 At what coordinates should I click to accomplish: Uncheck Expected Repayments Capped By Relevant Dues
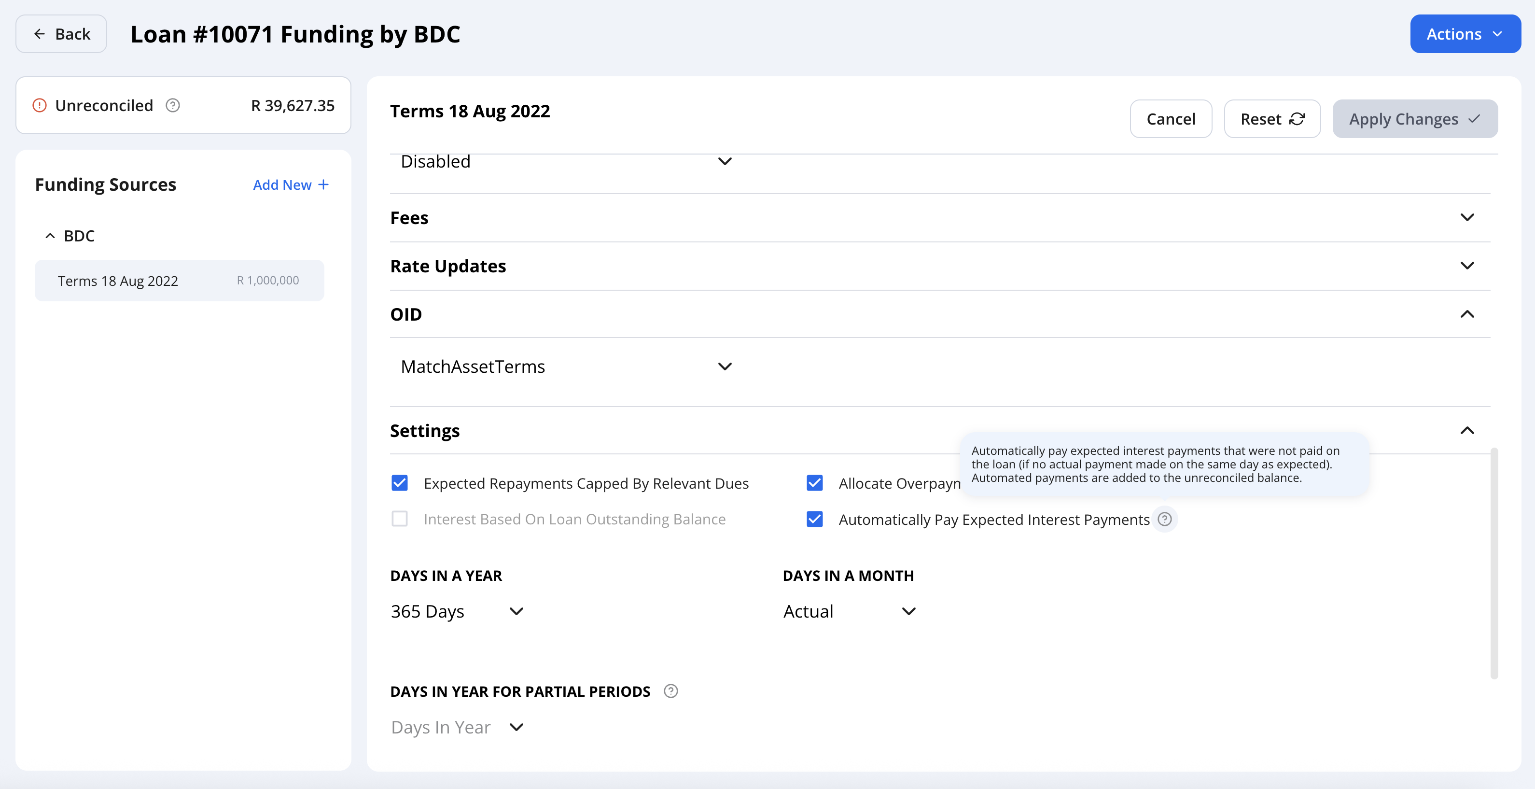click(400, 483)
